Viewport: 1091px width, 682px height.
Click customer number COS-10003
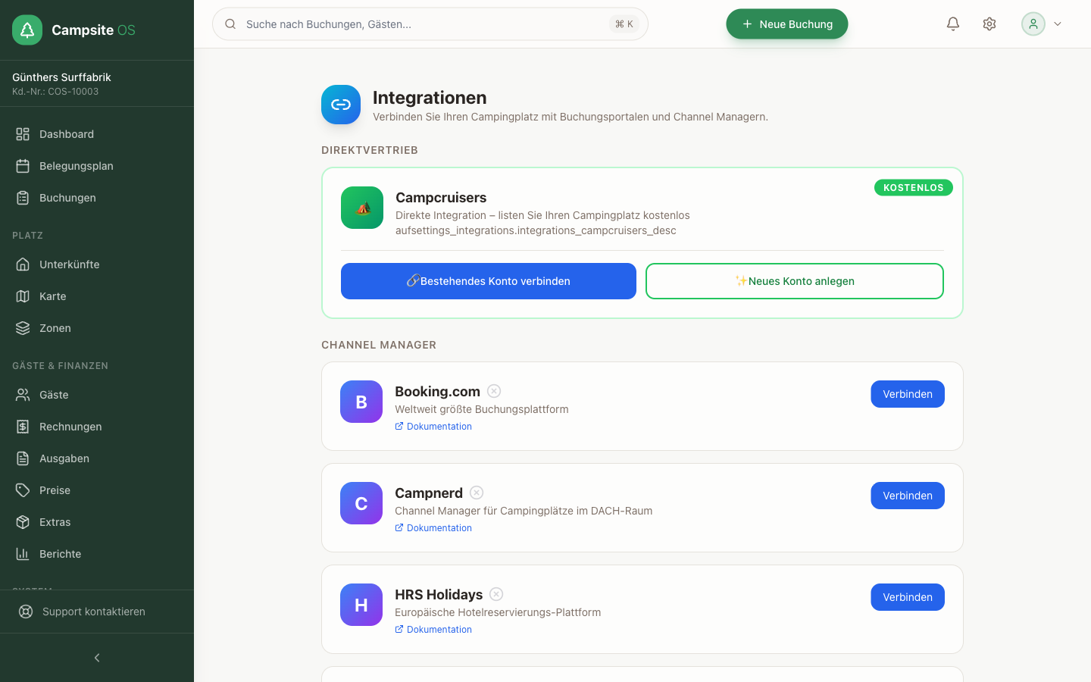click(73, 92)
